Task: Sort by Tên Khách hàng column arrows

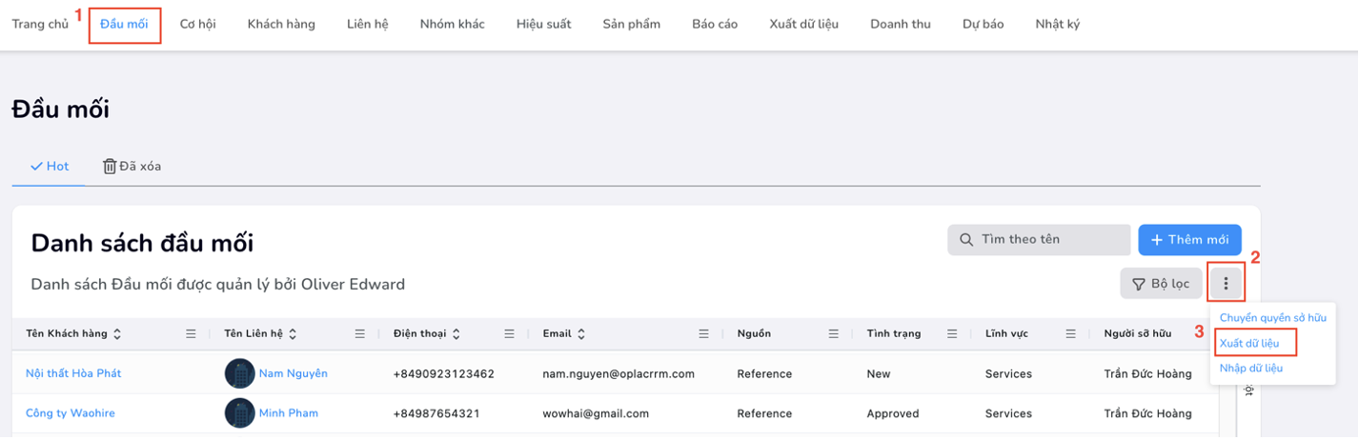Action: [117, 334]
